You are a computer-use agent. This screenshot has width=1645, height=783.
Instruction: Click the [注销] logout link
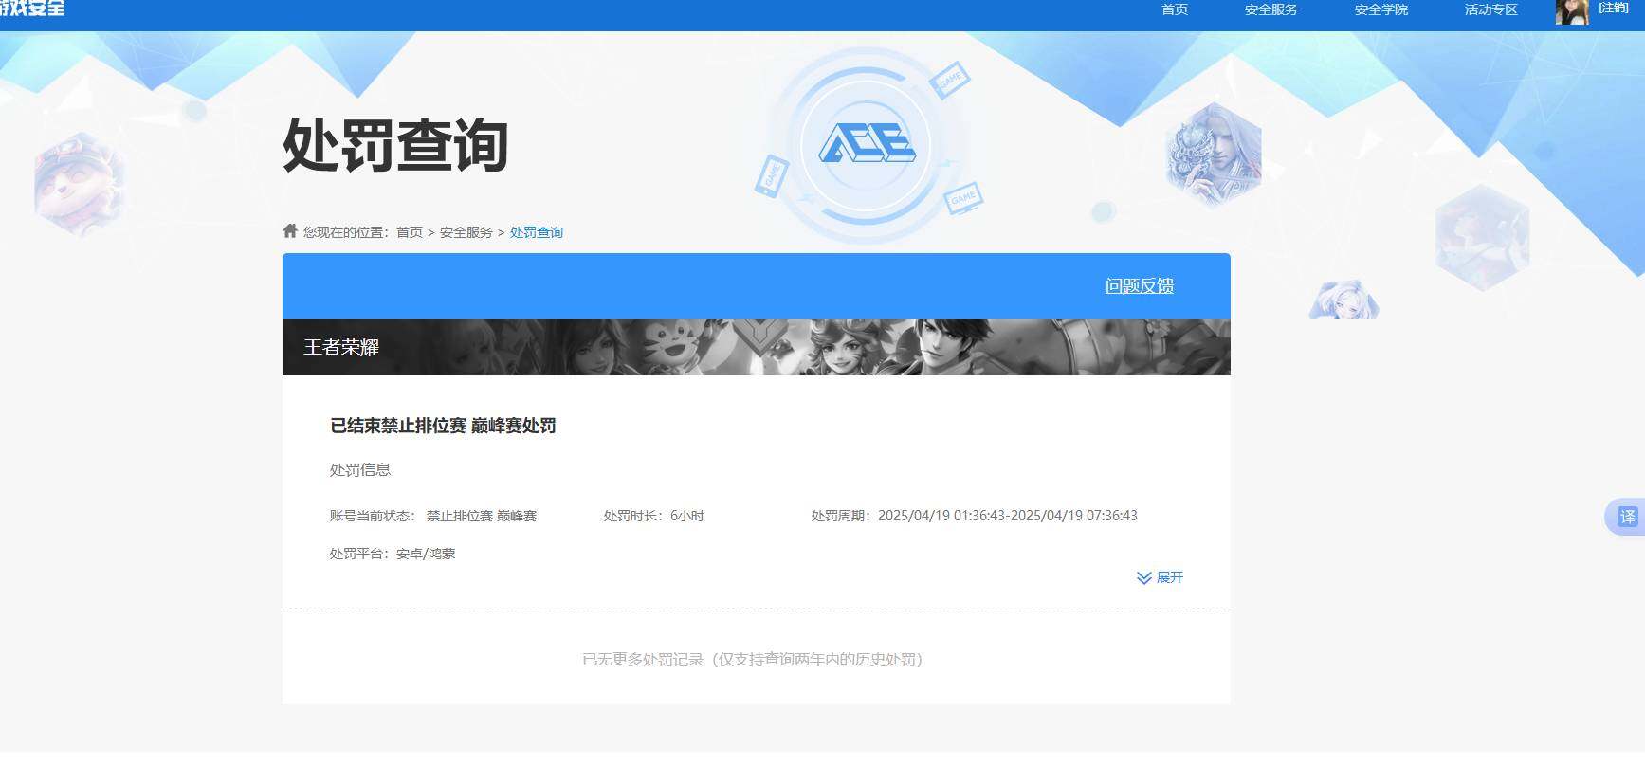1614,8
